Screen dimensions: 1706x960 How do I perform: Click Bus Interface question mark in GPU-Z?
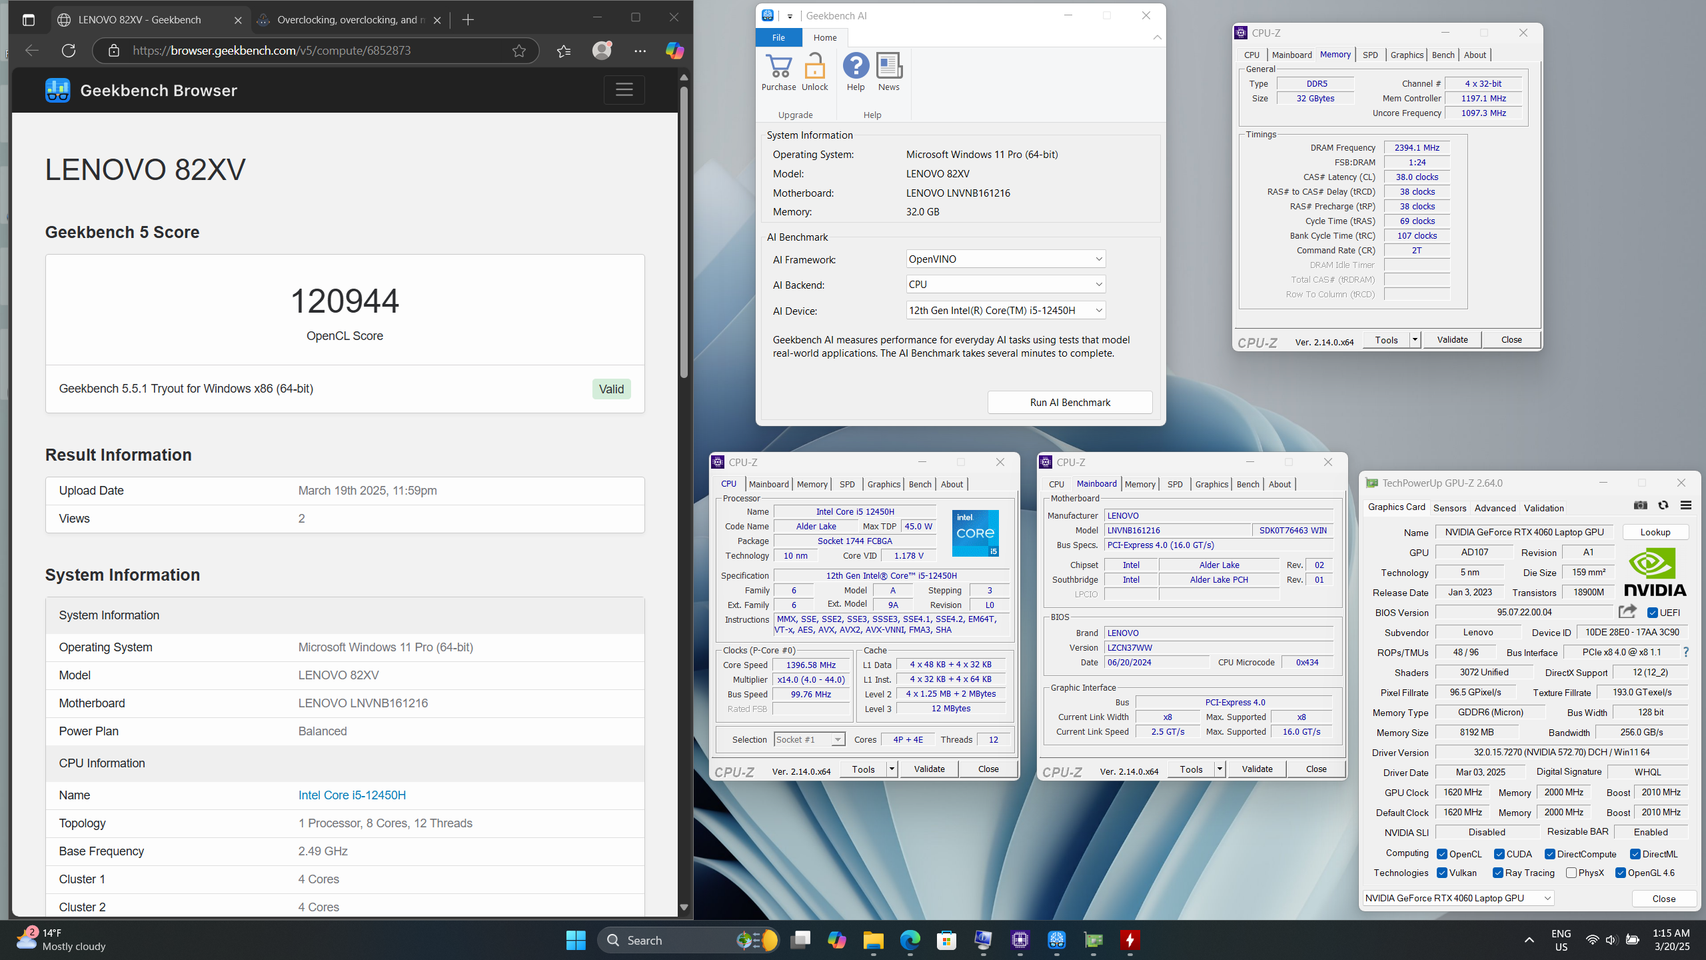point(1686,652)
